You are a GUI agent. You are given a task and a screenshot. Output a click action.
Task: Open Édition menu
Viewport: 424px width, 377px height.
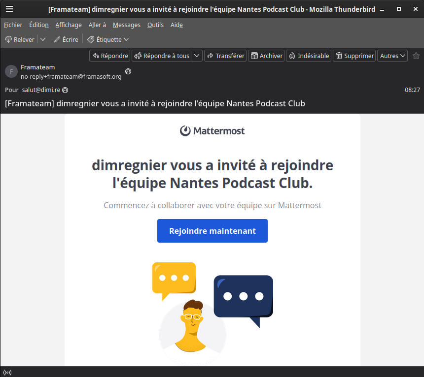coord(39,25)
